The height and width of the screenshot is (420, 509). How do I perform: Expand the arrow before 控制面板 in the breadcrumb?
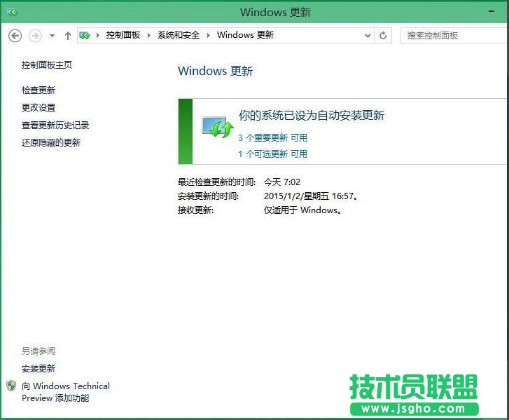[98, 35]
